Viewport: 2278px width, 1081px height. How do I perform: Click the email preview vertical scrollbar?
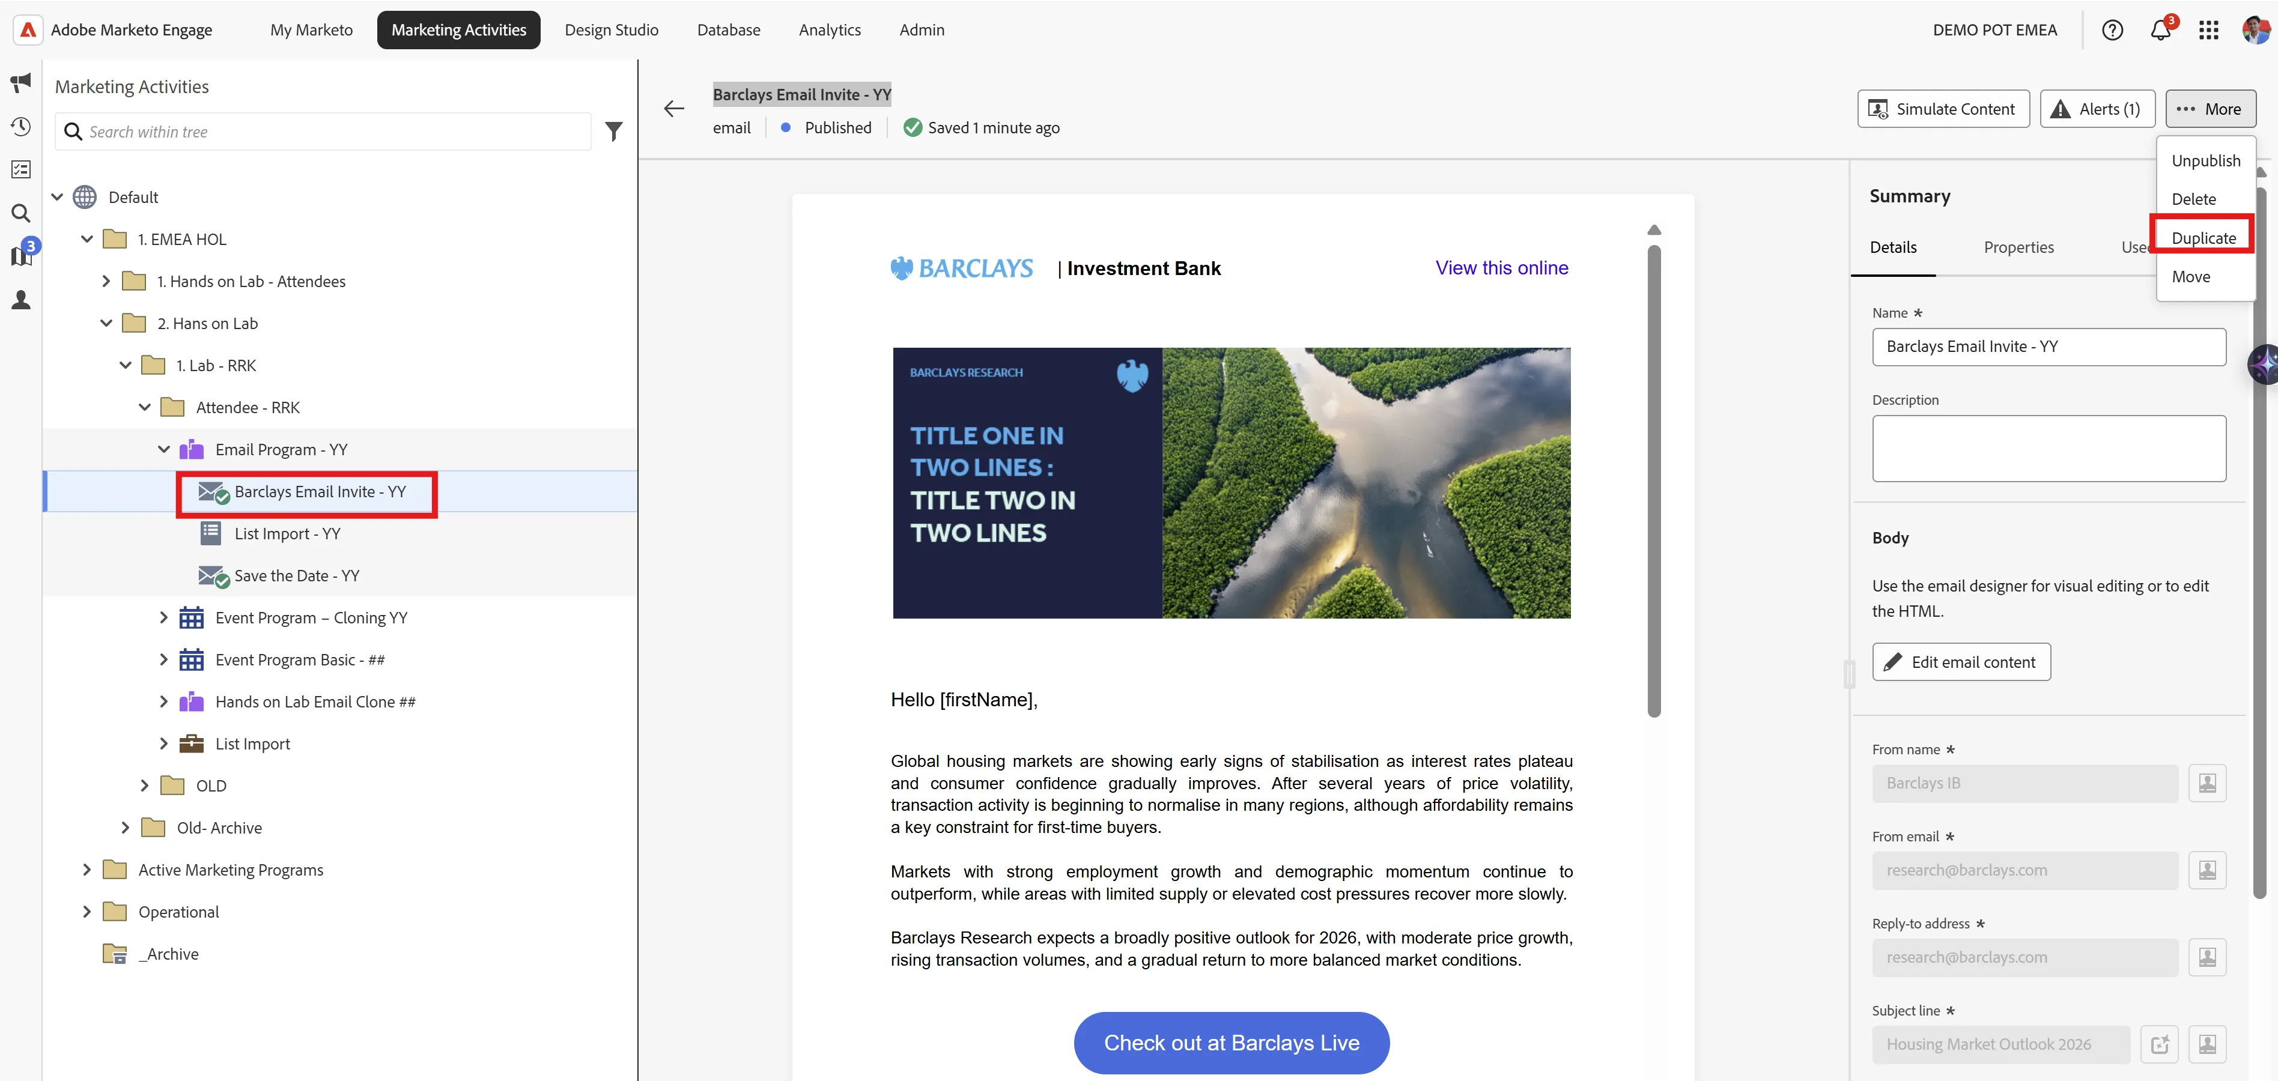(x=1654, y=480)
